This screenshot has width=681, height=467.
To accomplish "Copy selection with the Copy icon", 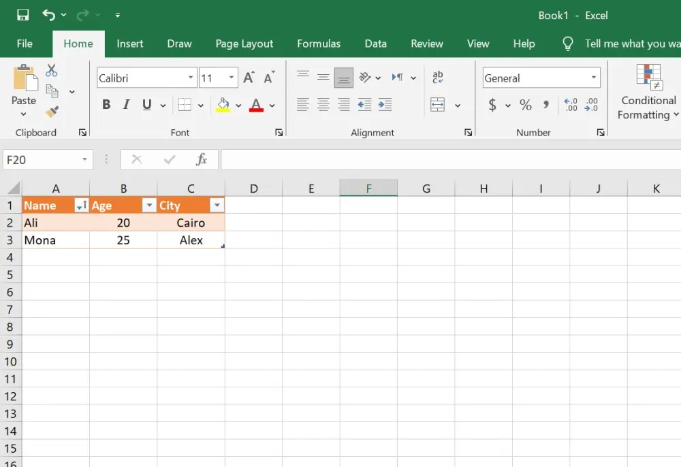I will 52,91.
